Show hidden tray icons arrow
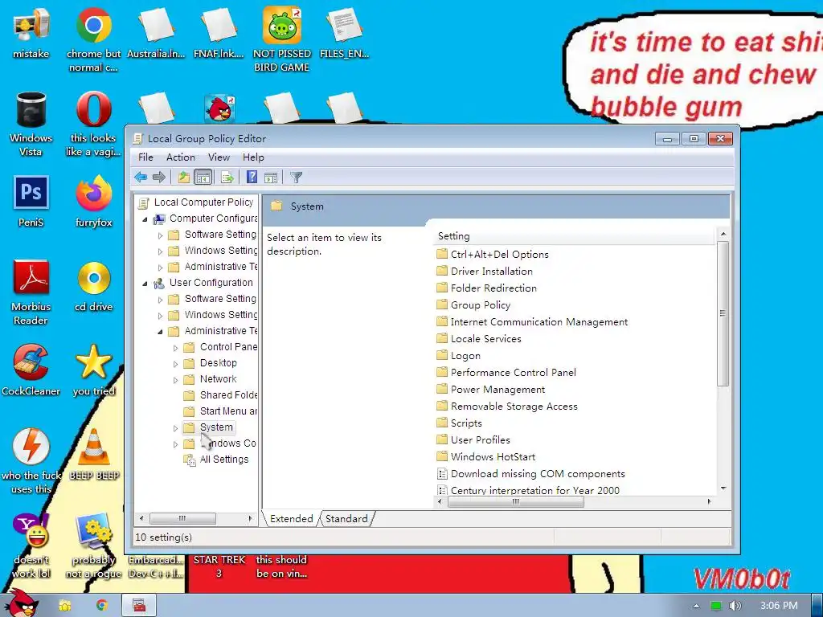This screenshot has width=823, height=617. (696, 606)
